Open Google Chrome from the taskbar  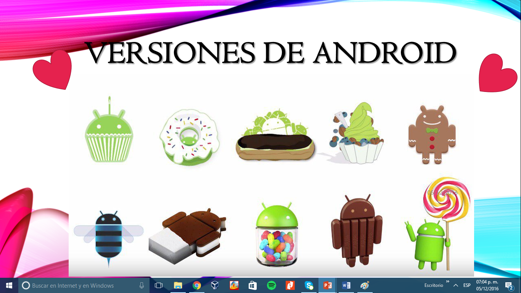(196, 285)
